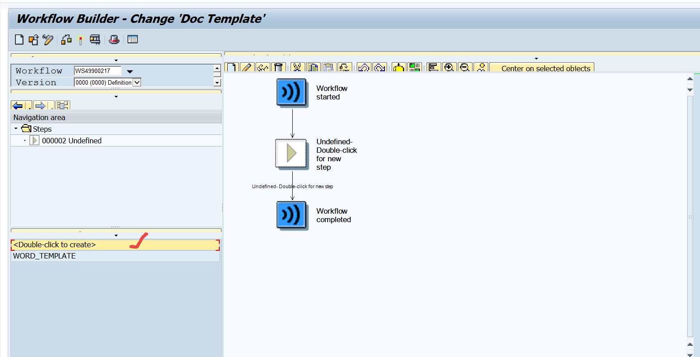Click the Copy icon in graph toolbar
700x357 pixels.
pos(313,68)
